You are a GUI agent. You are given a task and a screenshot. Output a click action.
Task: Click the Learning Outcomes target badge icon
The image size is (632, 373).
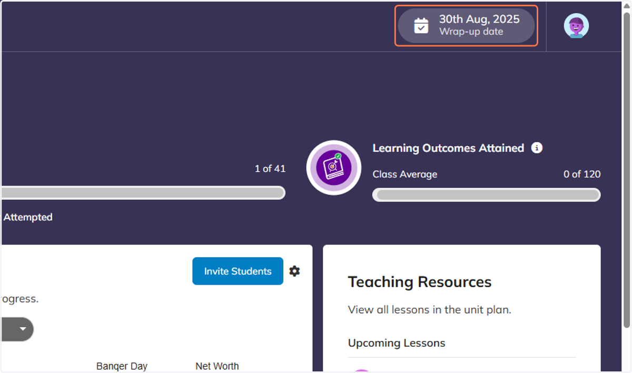coord(334,168)
